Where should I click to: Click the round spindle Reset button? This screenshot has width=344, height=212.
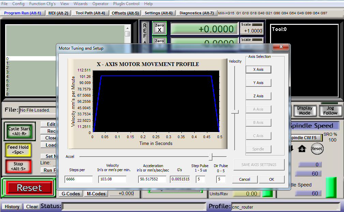click(317, 149)
